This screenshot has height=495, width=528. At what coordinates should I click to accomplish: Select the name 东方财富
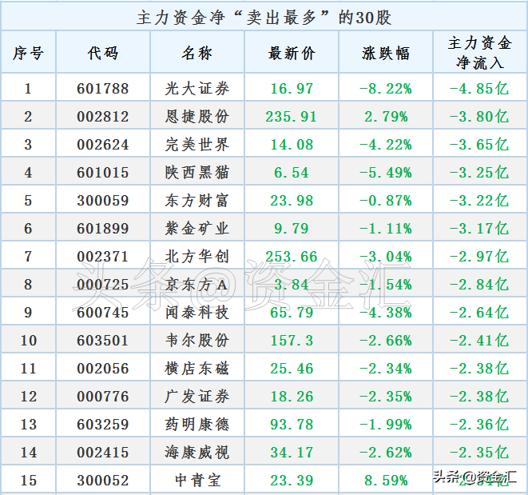tap(197, 201)
